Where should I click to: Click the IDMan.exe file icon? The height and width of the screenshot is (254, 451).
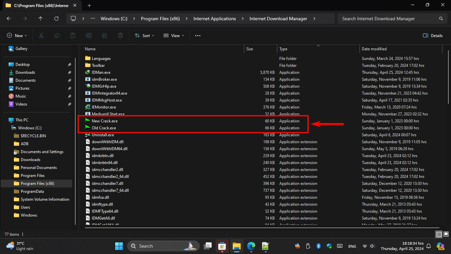(88, 72)
